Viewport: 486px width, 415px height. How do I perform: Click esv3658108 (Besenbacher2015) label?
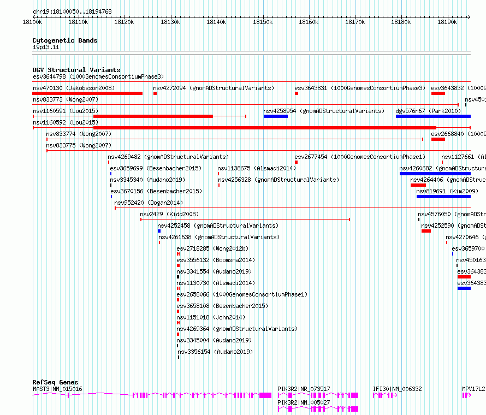coord(223,306)
